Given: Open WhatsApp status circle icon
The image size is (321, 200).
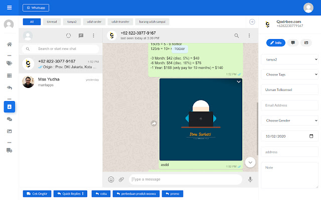Looking at the screenshot, I should point(68,35).
